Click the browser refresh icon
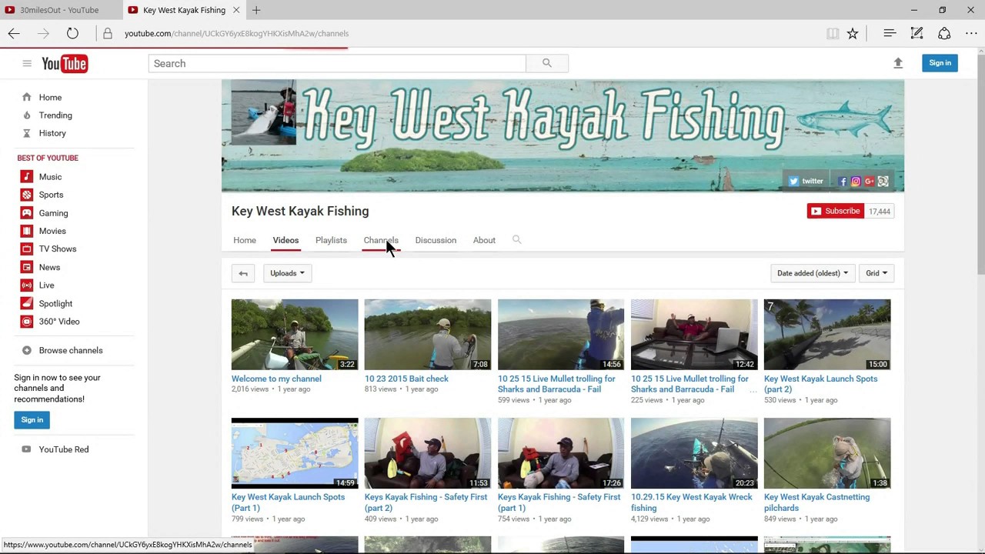Screen dimensions: 985x554 72,33
